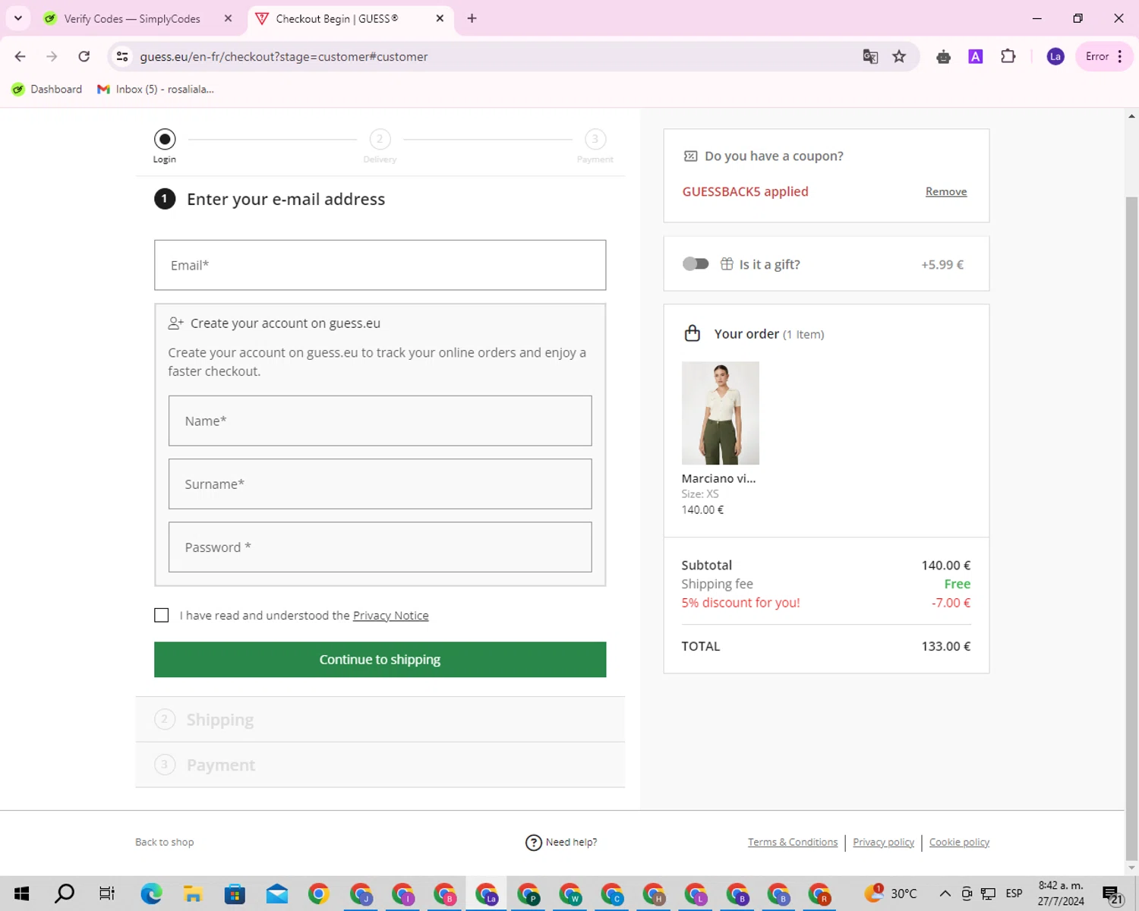1139x911 pixels.
Task: Click the address bar URL
Action: 284,56
